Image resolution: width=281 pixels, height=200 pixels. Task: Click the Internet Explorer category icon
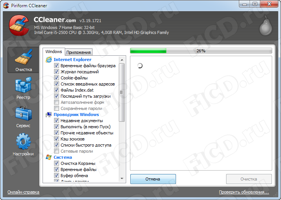point(49,60)
